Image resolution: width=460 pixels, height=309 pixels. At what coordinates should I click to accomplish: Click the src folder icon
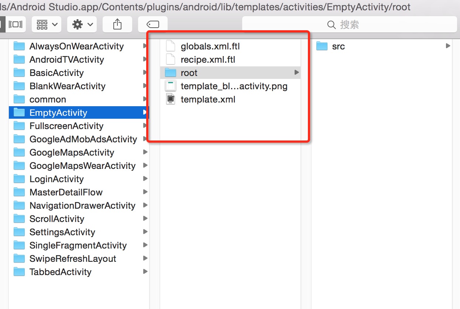[x=322, y=46]
